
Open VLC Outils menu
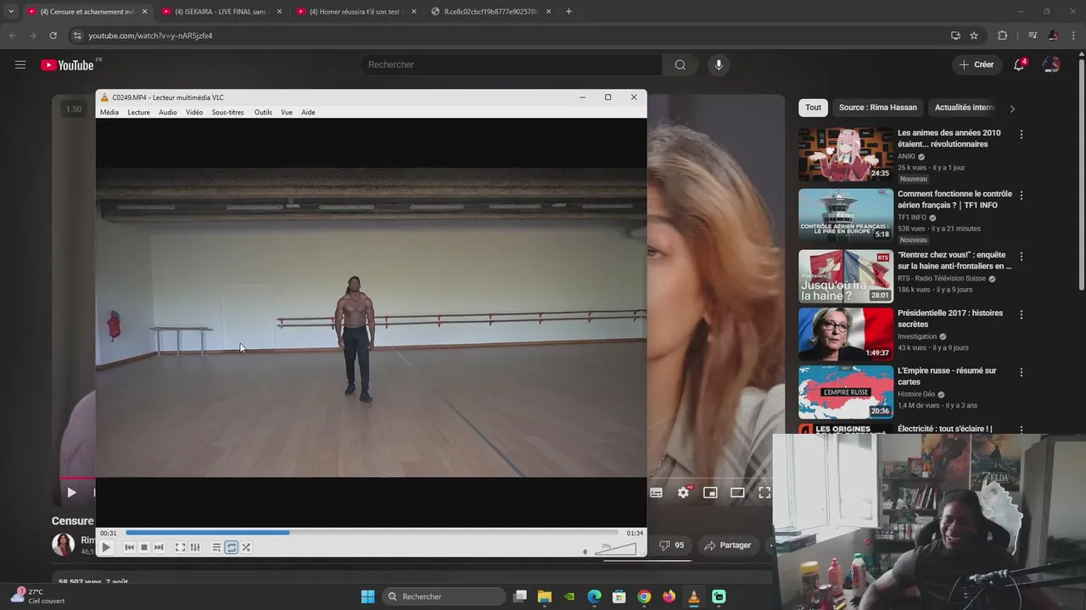point(263,113)
